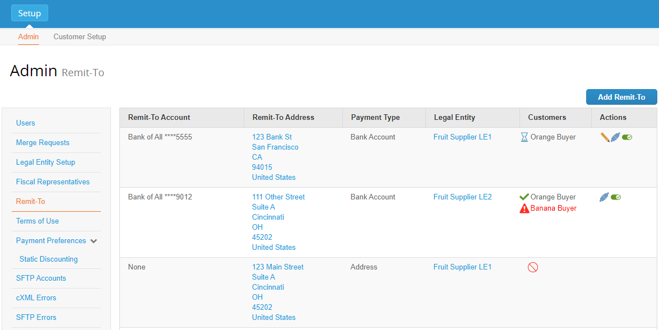
Task: Click the plug connect icon for account ****9012
Action: pos(604,197)
